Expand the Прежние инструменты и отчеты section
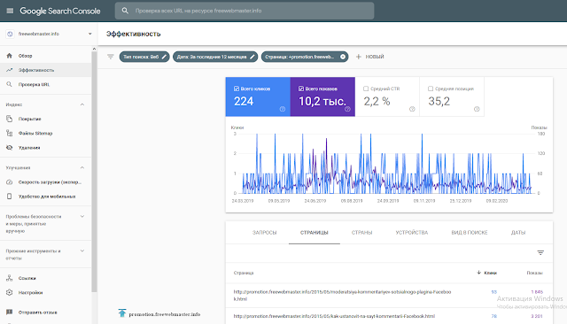This screenshot has height=324, width=567. 82,251
